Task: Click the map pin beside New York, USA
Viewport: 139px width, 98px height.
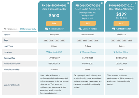Action: 47,52
